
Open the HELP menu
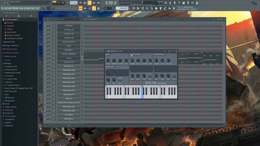(38, 8)
